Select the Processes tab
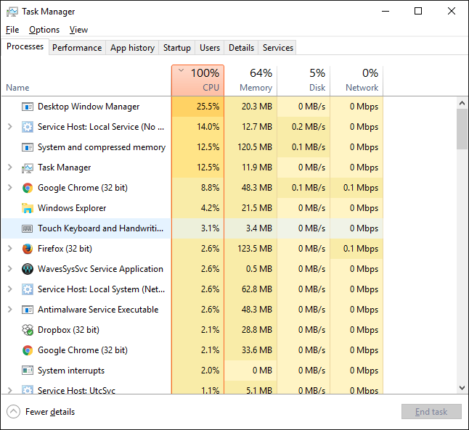469x430 pixels. click(25, 46)
